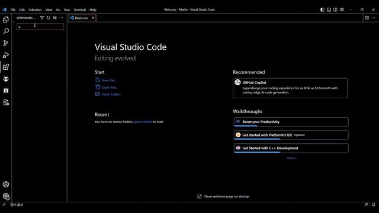Toggle secondary side bar layout button
The width and height of the screenshot is (379, 213).
point(335,9)
